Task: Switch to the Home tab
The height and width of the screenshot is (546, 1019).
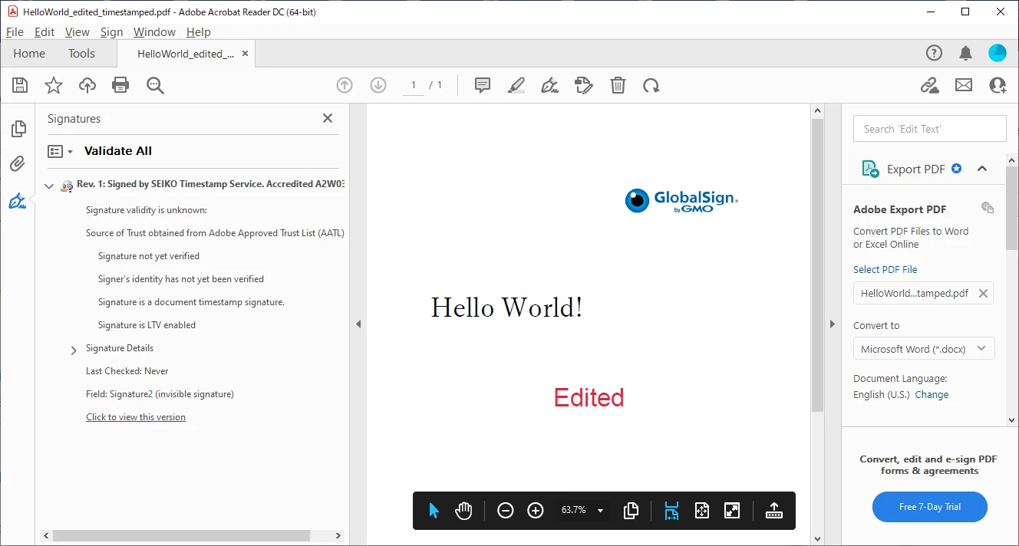Action: (29, 53)
